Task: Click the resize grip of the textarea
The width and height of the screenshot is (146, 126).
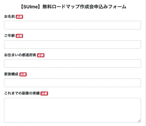Action: [x=139, y=121]
